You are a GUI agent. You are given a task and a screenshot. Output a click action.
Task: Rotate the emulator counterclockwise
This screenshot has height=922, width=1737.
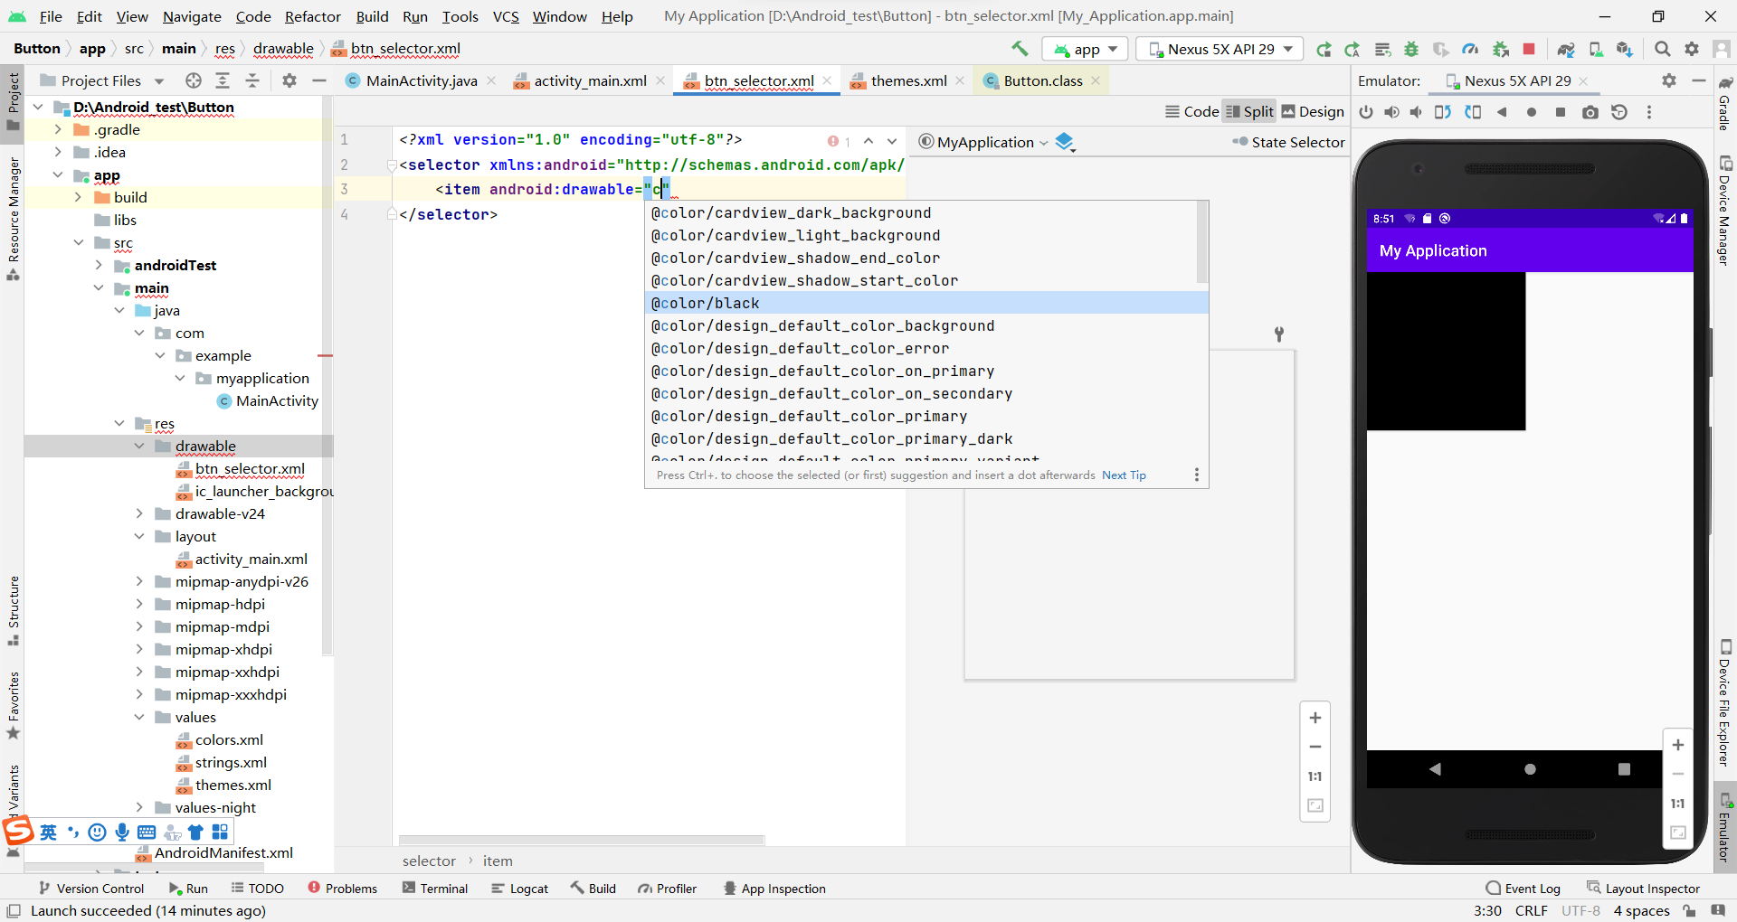1441,112
